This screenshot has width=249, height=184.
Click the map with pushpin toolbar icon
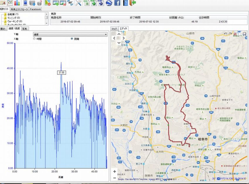tap(3, 3)
